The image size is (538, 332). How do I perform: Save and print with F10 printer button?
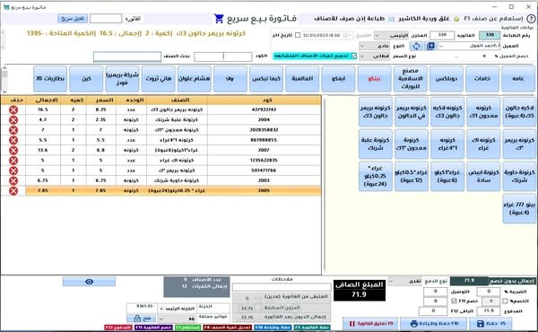433,323
